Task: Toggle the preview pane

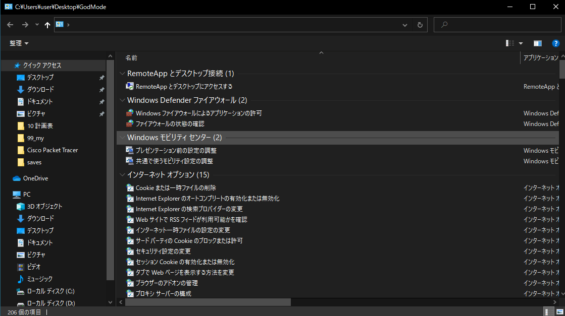Action: tap(538, 43)
